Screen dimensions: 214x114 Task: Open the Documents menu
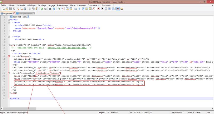click(106, 5)
